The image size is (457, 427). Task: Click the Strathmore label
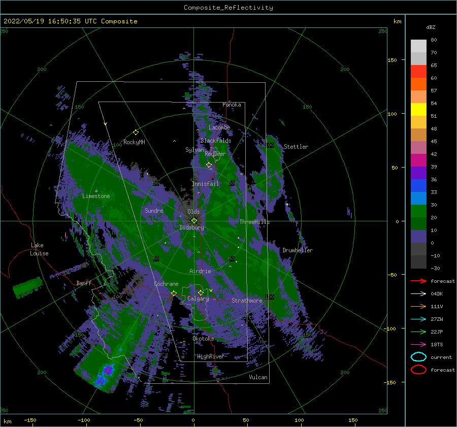point(247,301)
